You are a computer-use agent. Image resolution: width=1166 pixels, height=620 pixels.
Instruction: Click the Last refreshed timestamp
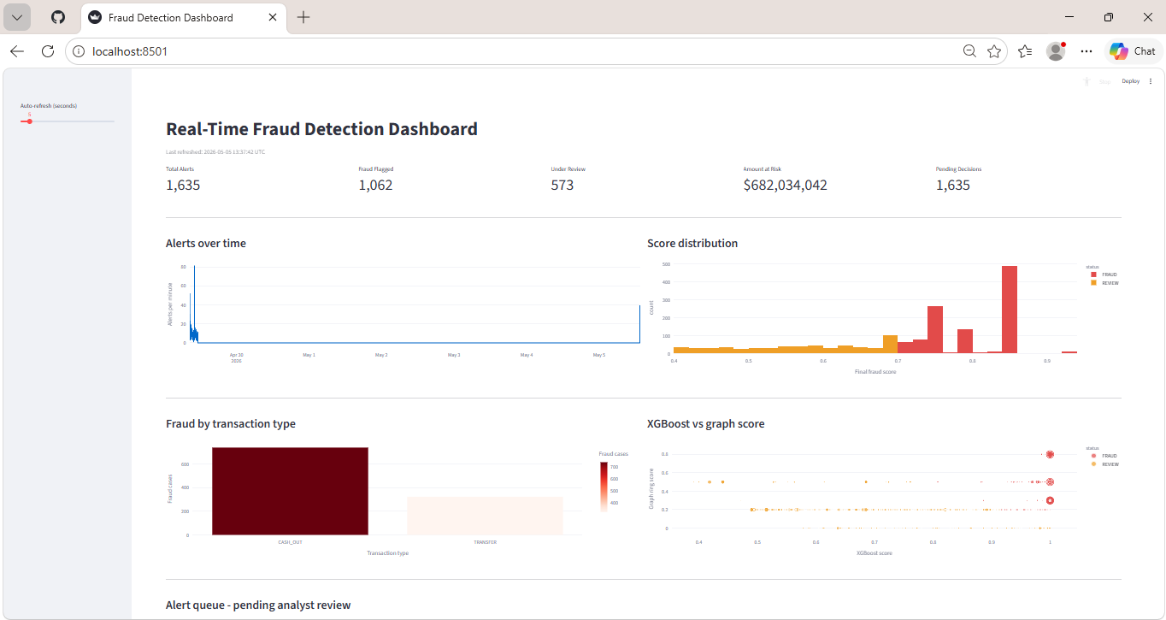215,152
